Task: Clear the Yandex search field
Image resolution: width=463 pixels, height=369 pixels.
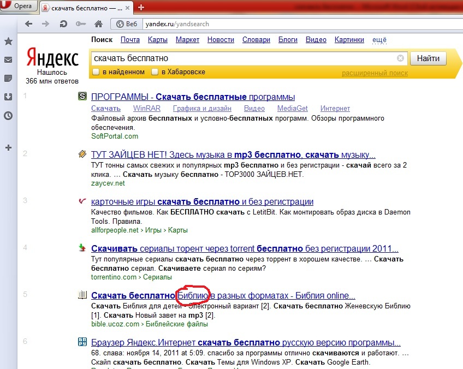Action: (400, 58)
